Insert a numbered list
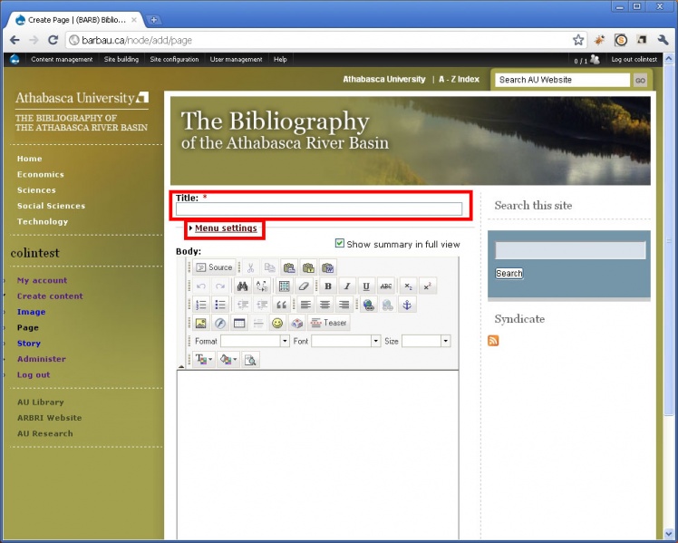The height and width of the screenshot is (543, 678). click(x=201, y=305)
